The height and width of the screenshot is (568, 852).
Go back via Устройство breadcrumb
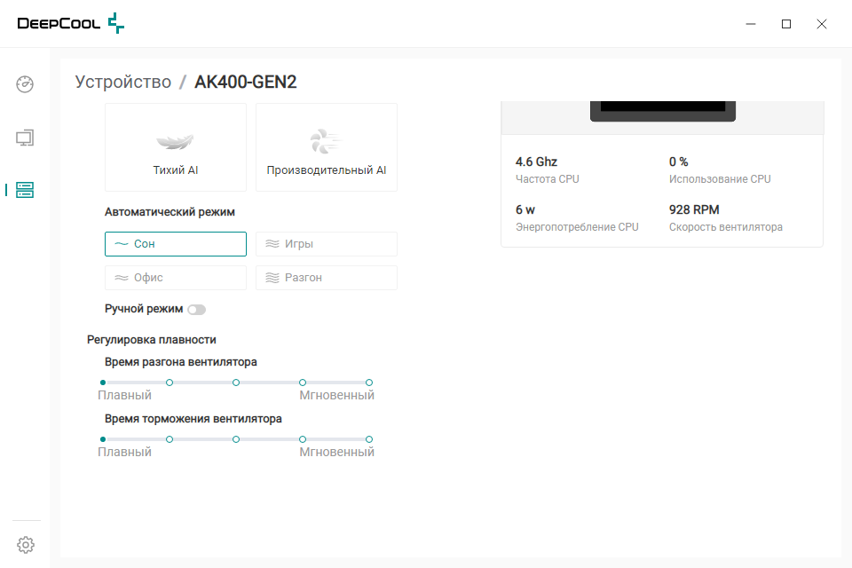click(x=123, y=82)
